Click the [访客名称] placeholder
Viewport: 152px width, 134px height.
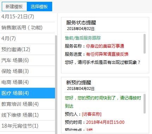tap(92, 114)
